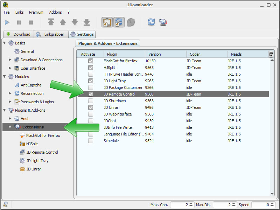Click the Stop downloads toolbar icon
The width and height of the screenshot is (280, 210).
point(31,22)
